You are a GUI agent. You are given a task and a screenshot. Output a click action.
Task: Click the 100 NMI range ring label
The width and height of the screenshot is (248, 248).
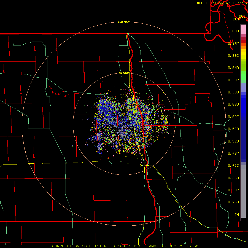(x=124, y=22)
